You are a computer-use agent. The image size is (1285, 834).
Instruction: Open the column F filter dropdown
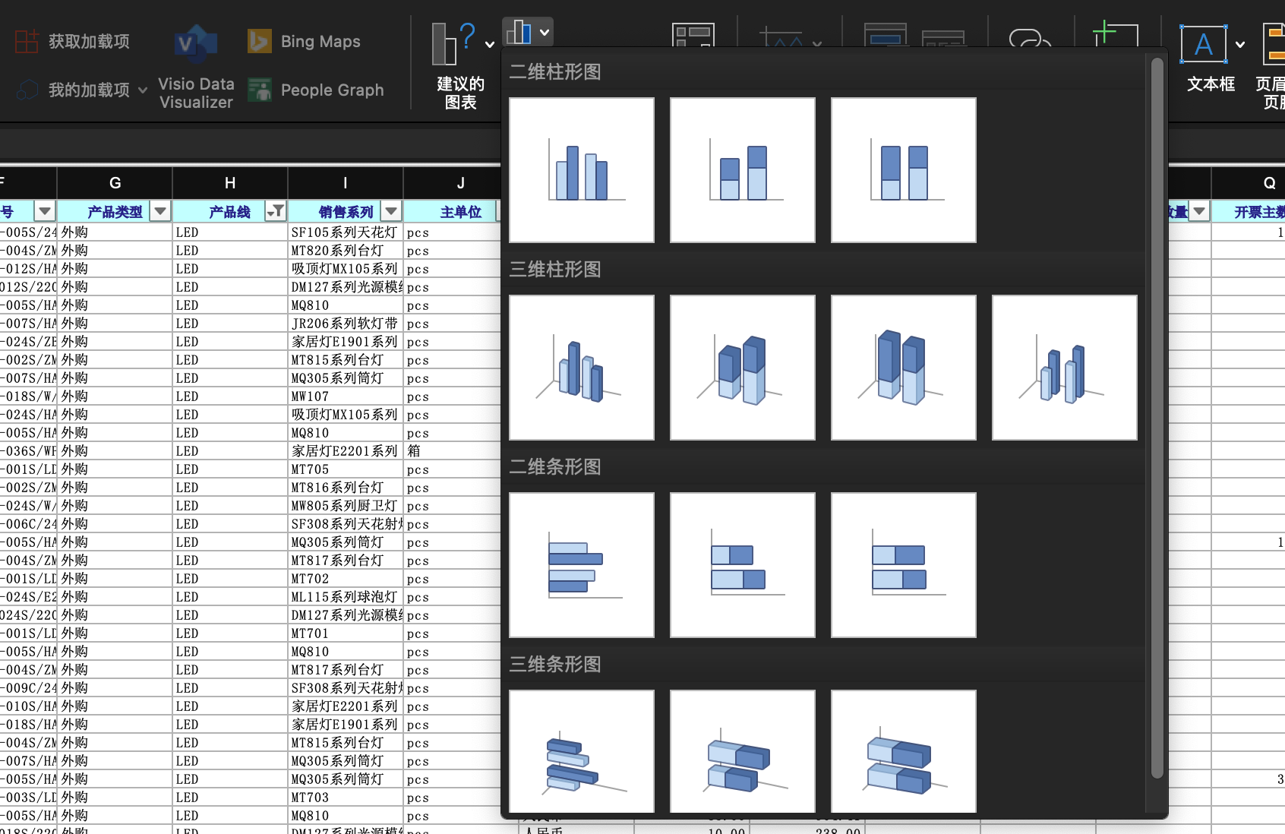45,211
